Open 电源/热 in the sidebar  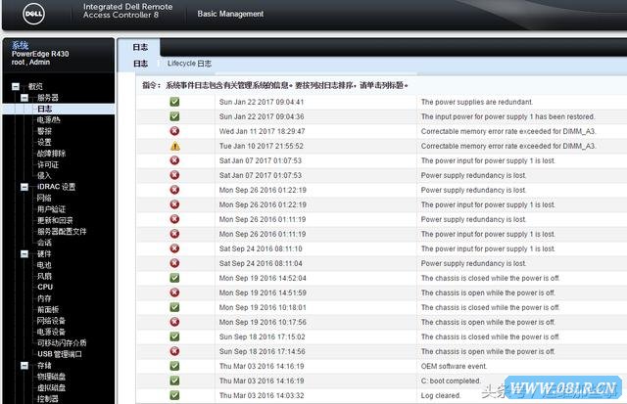click(49, 119)
